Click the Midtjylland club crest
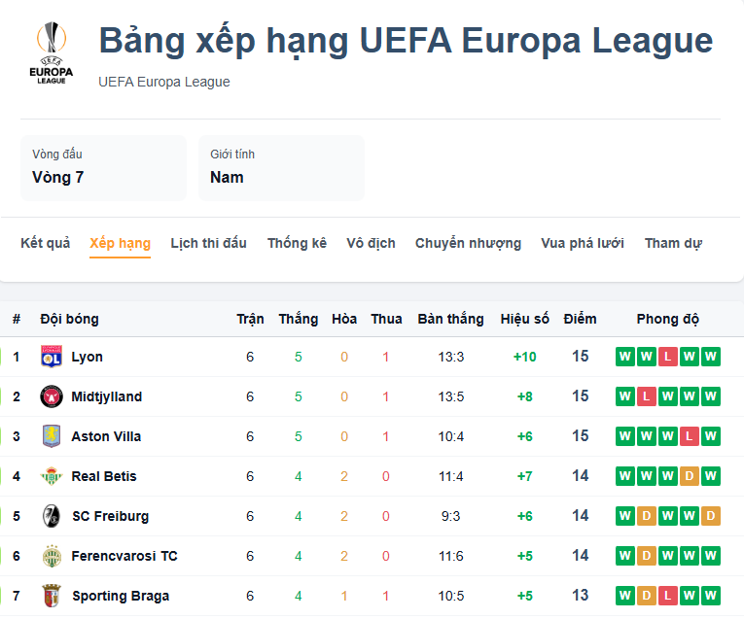The height and width of the screenshot is (619, 744). [52, 396]
